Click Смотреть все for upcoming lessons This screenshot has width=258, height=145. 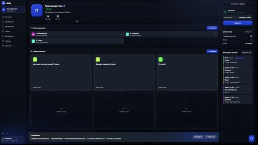(246, 53)
